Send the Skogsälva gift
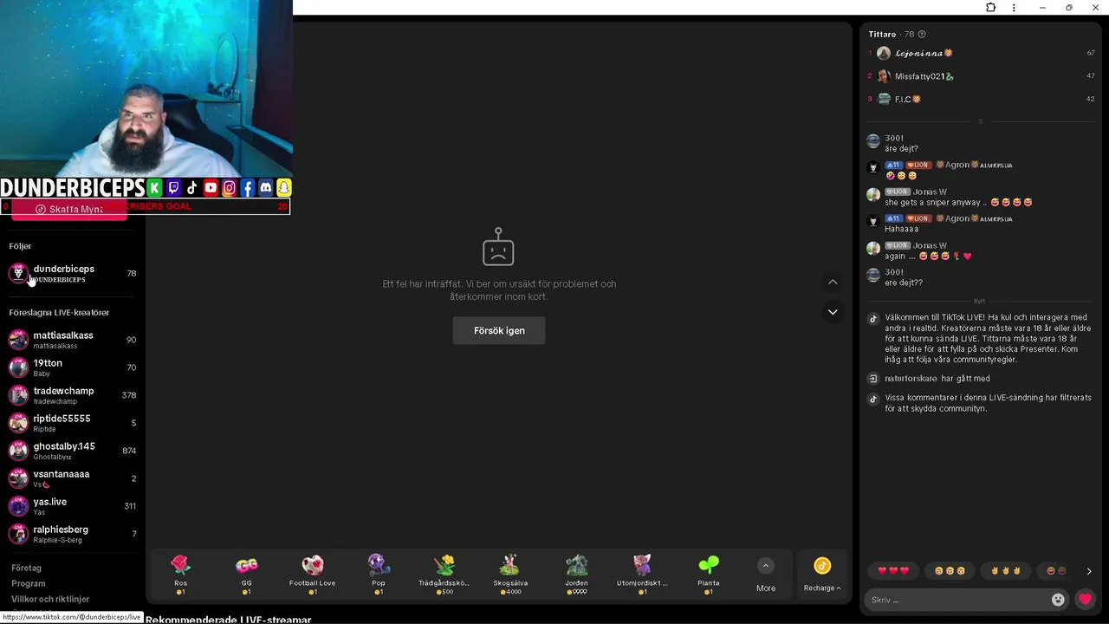Image resolution: width=1109 pixels, height=624 pixels. [510, 575]
